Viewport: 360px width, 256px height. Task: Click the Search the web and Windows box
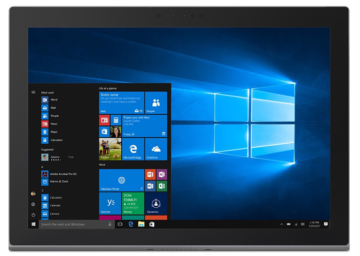(x=76, y=224)
